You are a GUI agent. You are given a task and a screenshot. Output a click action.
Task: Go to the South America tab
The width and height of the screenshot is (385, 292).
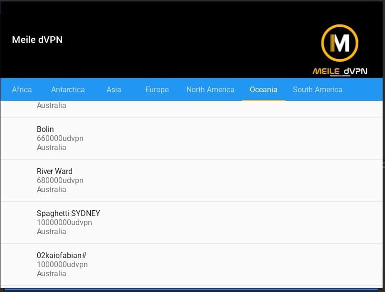coord(317,89)
